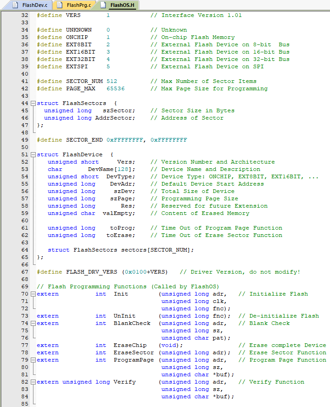Collapse the ProgramPage declaration fold marker
330x407 pixels.
33,360
